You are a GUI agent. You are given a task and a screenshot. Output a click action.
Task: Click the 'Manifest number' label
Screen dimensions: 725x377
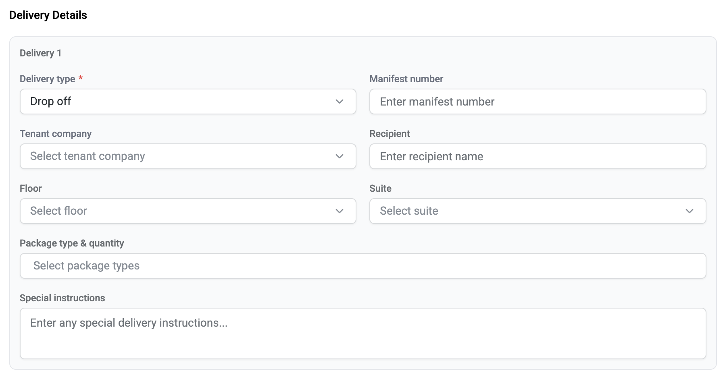tap(406, 79)
